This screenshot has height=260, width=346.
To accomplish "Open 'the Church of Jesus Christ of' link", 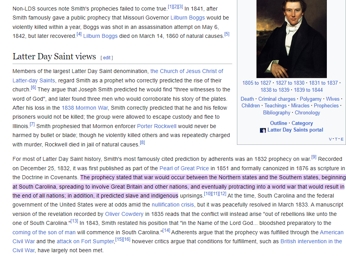I will click(186, 71).
